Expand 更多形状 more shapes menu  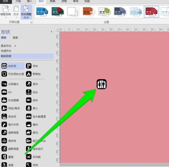point(8,46)
